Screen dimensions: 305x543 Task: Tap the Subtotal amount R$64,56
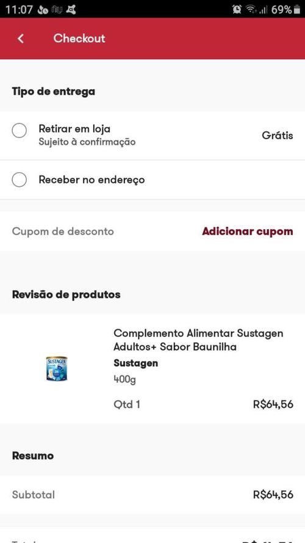273,495
